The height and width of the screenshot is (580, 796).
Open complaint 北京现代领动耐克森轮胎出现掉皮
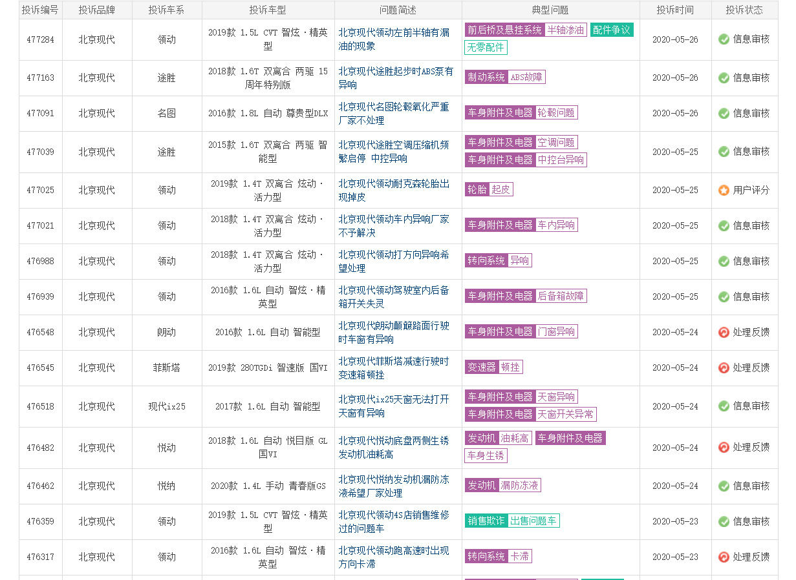pos(394,191)
